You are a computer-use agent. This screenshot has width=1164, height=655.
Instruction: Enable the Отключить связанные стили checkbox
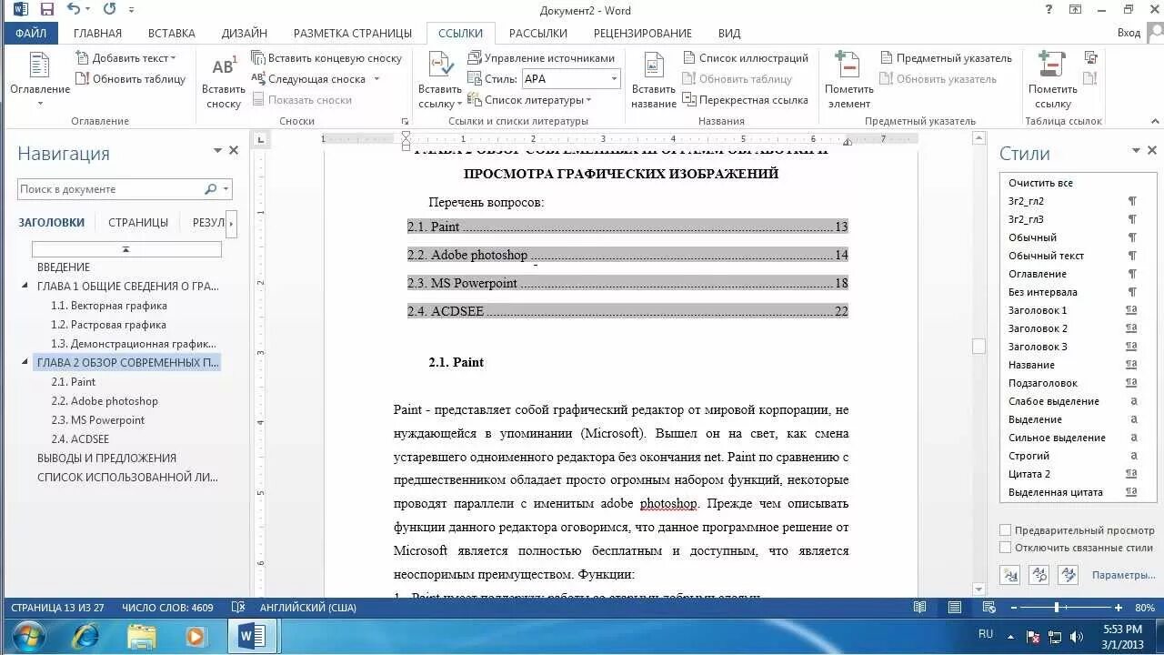(1005, 548)
